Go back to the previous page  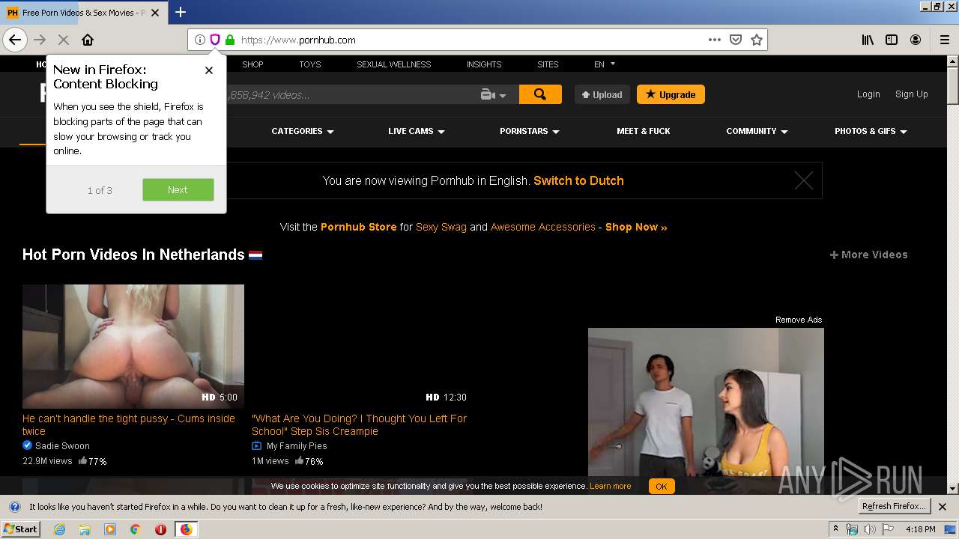click(15, 40)
